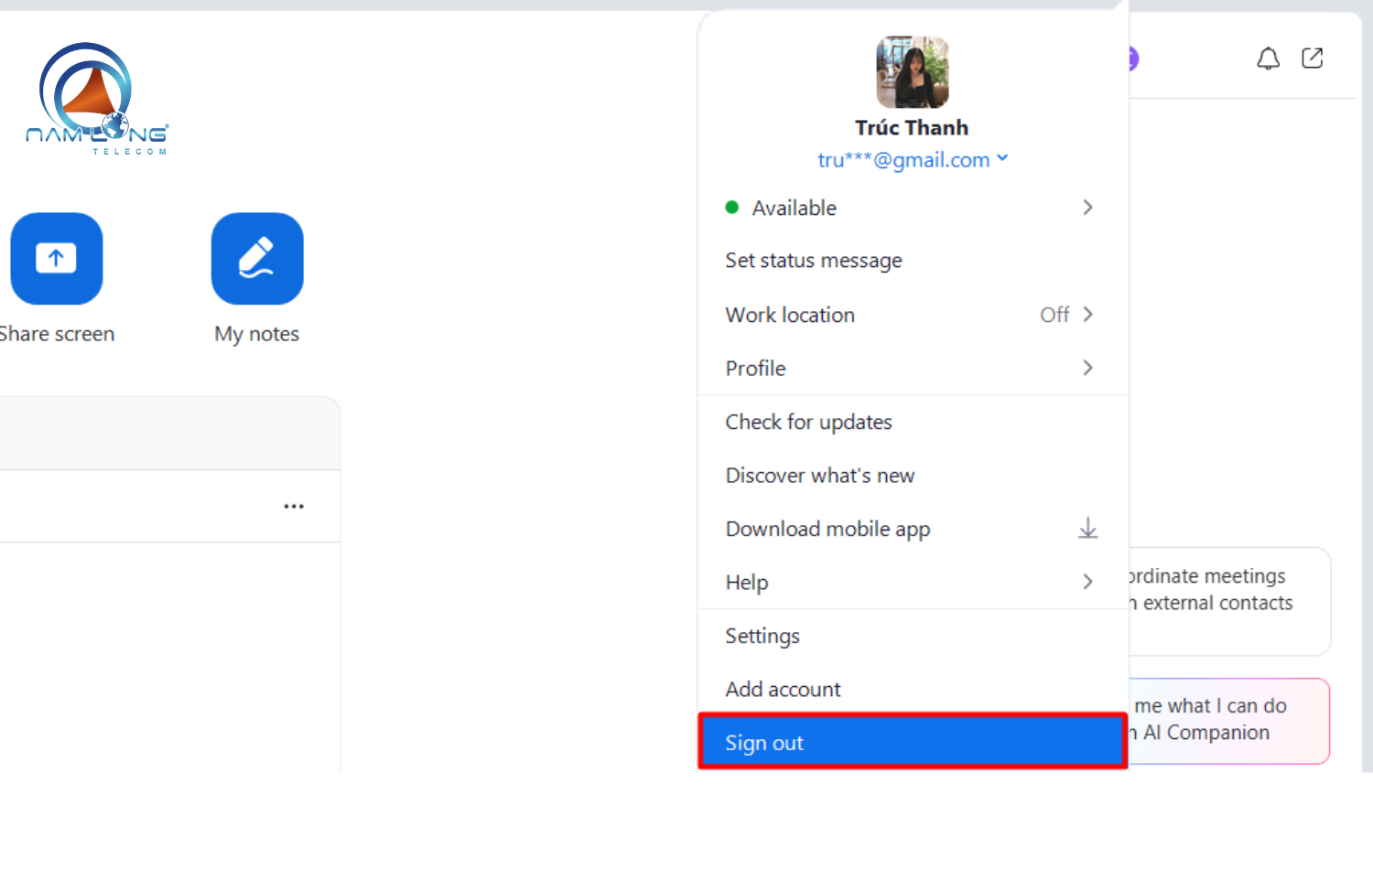Open My notes icon
This screenshot has width=1373, height=869.
pyautogui.click(x=257, y=259)
